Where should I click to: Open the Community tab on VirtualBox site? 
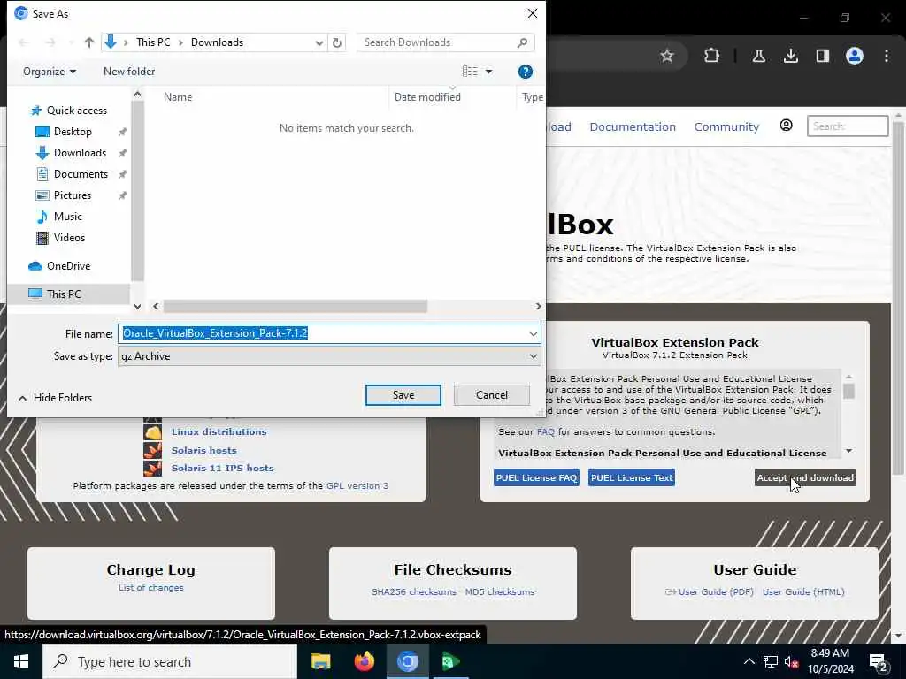726,126
